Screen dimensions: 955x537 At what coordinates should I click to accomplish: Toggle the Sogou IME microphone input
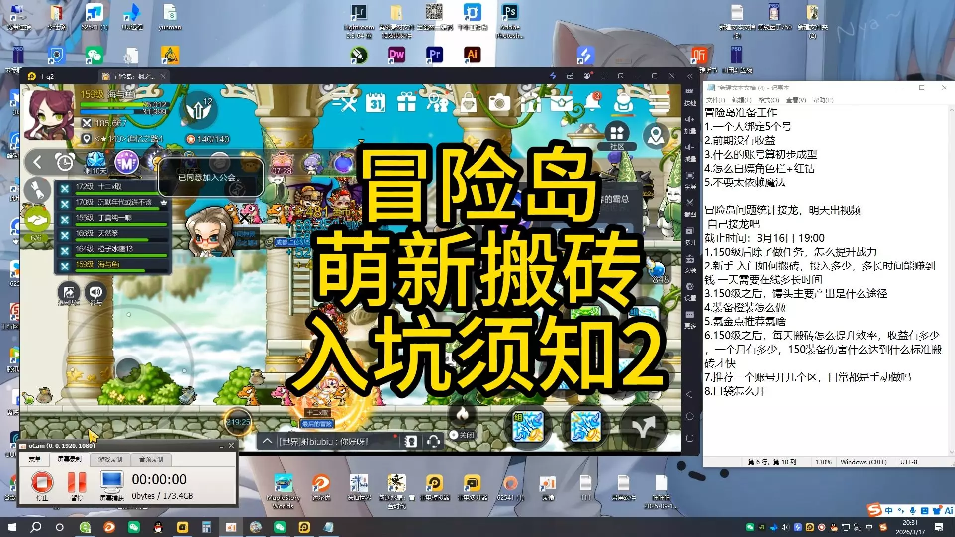tap(913, 511)
